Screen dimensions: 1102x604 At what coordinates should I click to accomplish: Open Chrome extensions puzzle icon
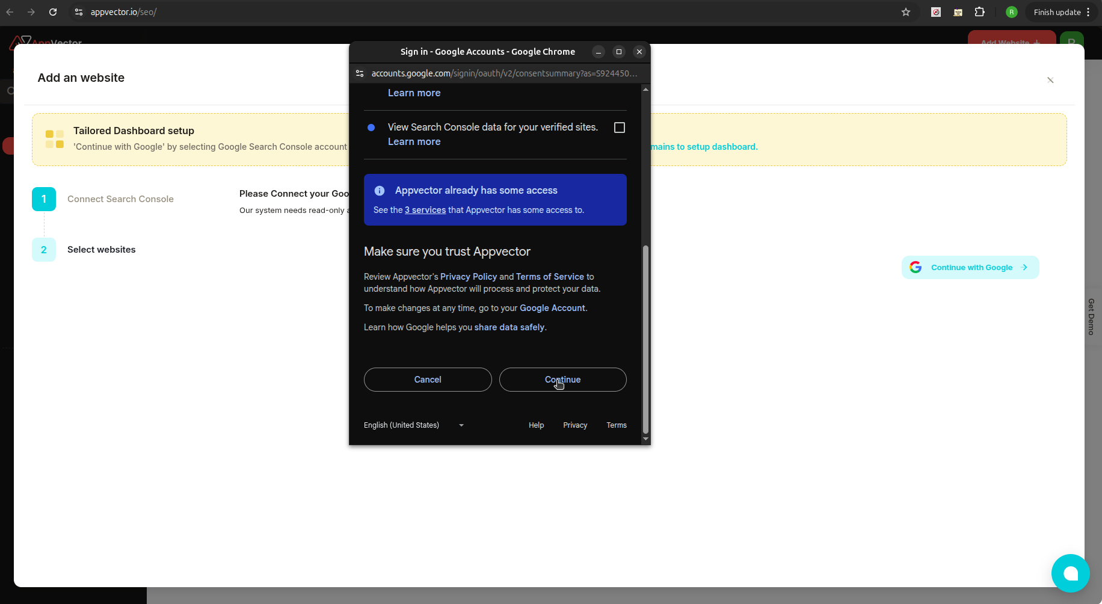point(980,12)
